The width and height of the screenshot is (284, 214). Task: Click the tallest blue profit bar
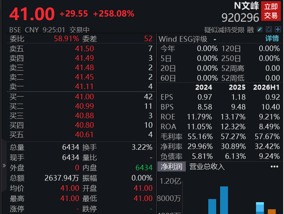coord(224,200)
